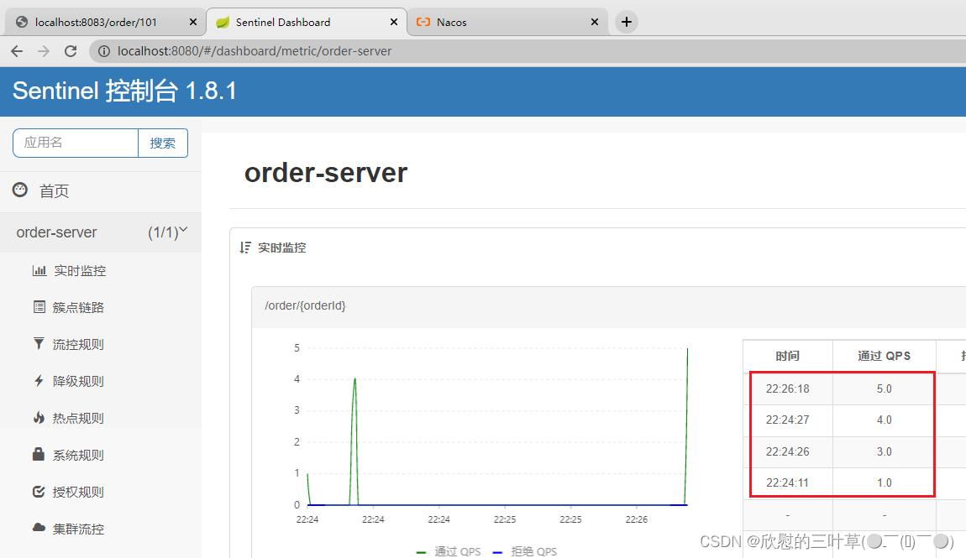
Task: Click the 授权规则 check icon
Action: pyautogui.click(x=39, y=492)
